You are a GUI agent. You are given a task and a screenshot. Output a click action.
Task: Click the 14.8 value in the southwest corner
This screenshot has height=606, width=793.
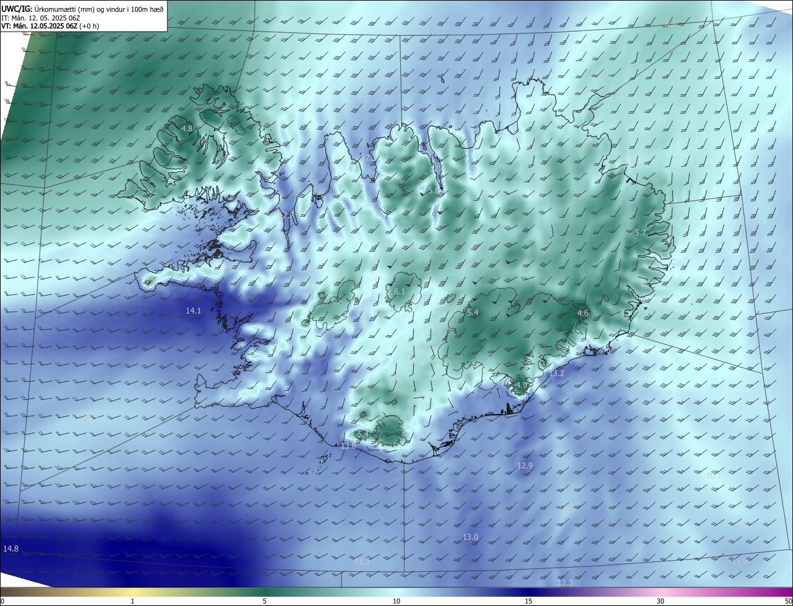pos(11,549)
